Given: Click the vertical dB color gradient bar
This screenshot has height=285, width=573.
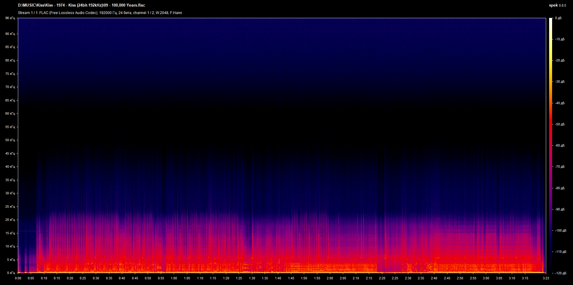Looking at the screenshot, I should coord(551,146).
